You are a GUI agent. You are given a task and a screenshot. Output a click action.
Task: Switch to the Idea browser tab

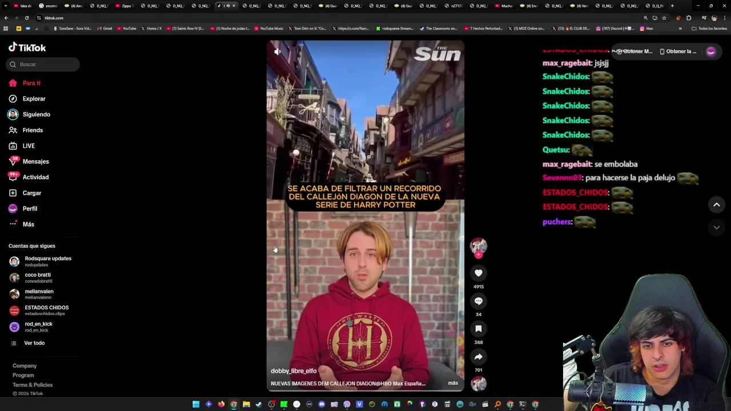(x=22, y=6)
